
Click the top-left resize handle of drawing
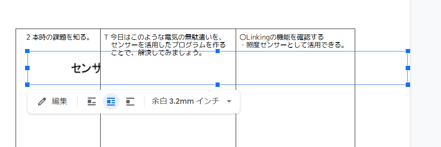pos(27,51)
